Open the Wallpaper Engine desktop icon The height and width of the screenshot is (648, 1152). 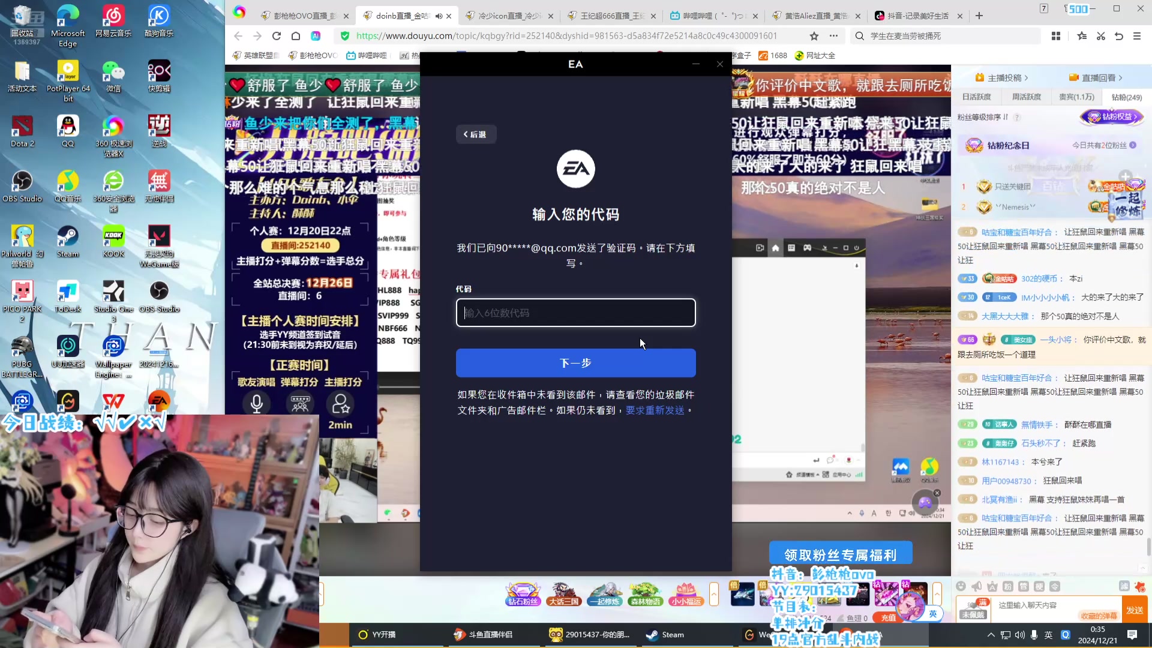coord(113,356)
